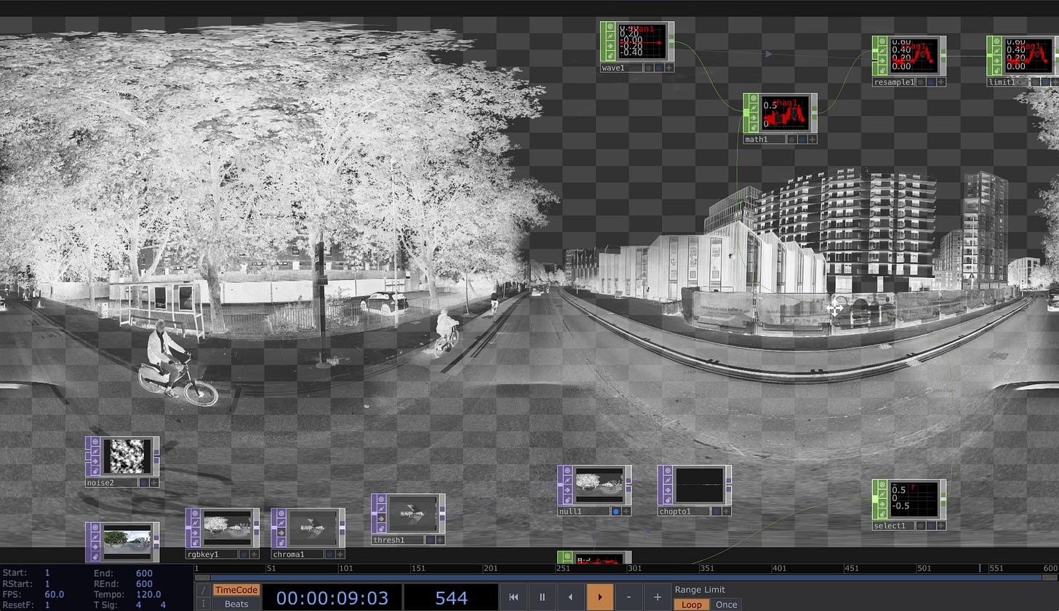
Task: Click the REnd value 600
Action: (144, 583)
